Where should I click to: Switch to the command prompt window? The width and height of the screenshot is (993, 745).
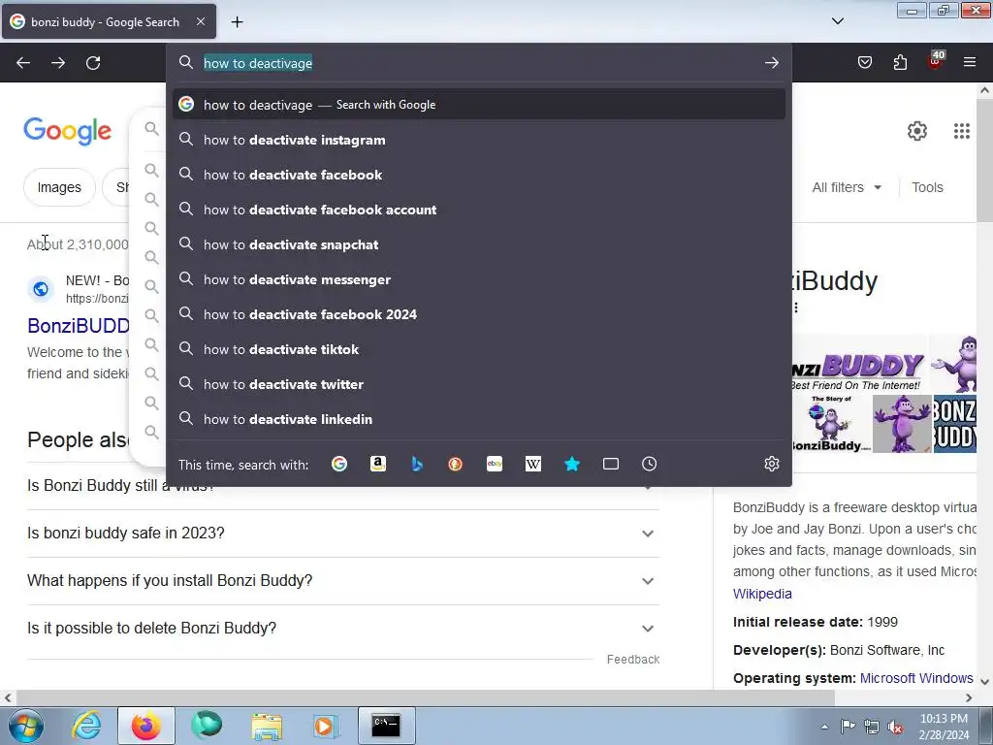(386, 726)
